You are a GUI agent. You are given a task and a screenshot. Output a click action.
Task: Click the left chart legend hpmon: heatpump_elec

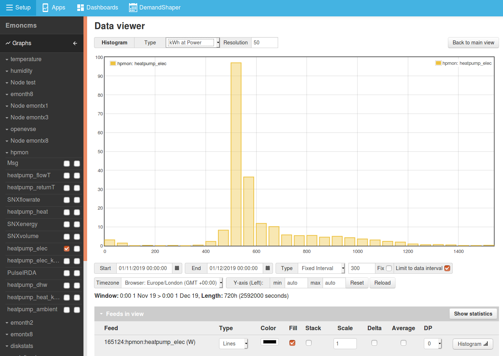(138, 64)
